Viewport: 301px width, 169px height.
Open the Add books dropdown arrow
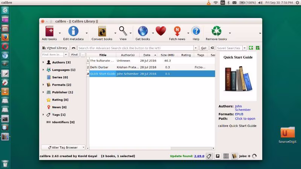(60, 33)
